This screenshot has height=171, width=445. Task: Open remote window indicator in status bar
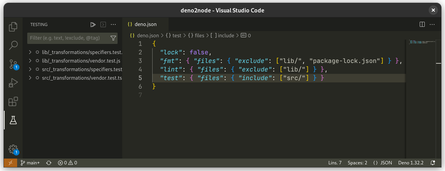tap(11, 163)
